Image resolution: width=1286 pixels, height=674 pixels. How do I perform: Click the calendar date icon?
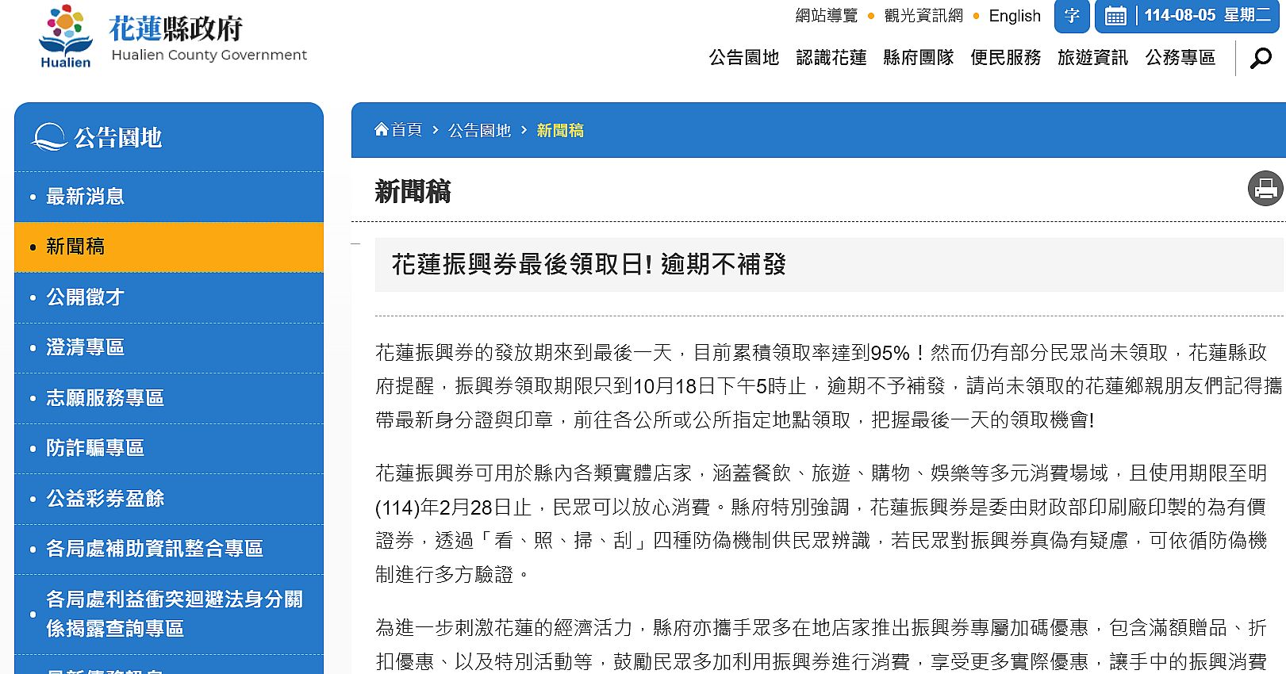coord(1115,16)
